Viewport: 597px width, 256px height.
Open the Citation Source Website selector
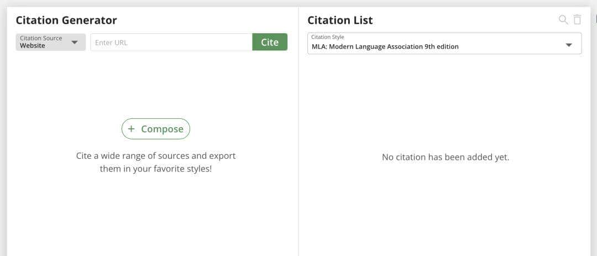click(51, 42)
